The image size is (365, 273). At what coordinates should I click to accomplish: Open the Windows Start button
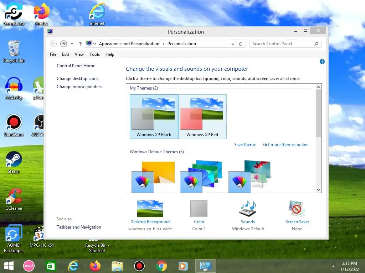click(x=9, y=266)
